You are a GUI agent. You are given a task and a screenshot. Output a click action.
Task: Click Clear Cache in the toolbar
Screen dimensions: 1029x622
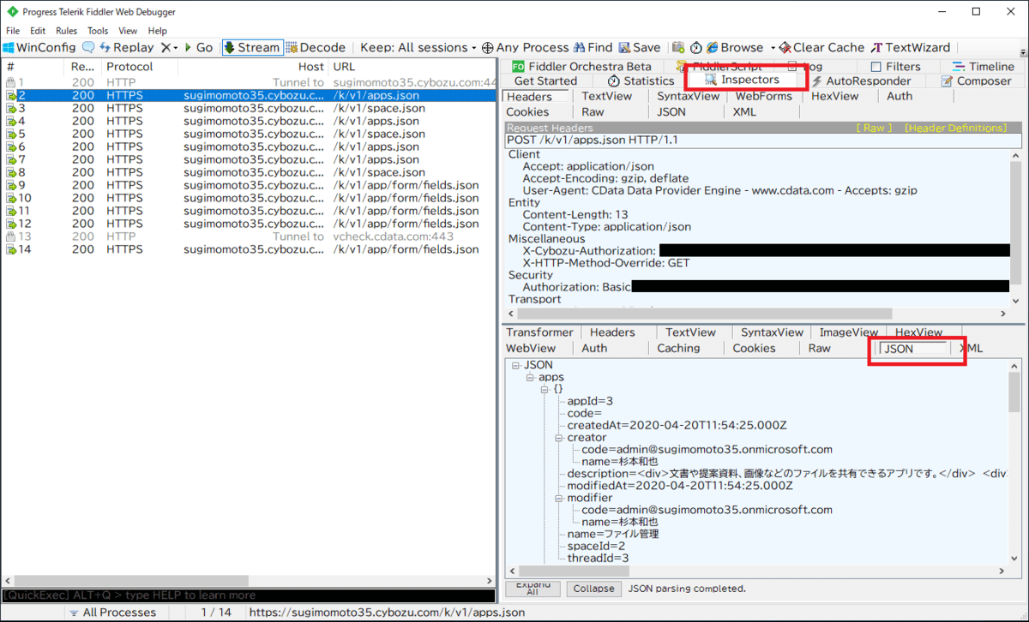(x=821, y=48)
